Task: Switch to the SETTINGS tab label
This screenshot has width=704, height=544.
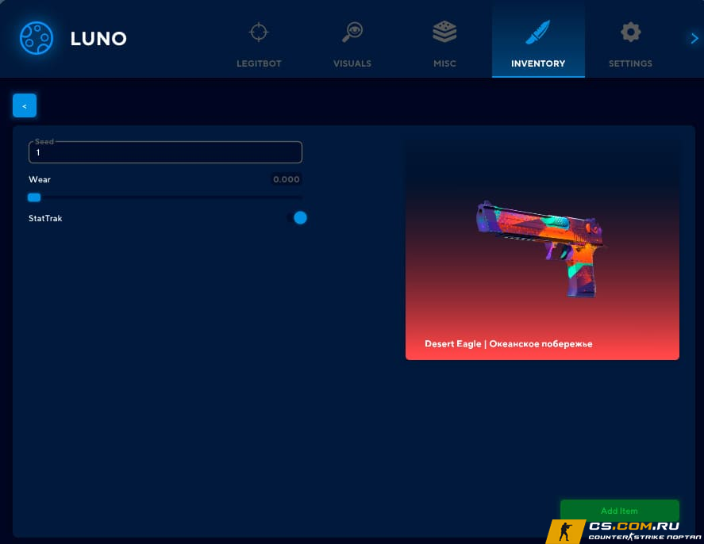Action: 631,63
